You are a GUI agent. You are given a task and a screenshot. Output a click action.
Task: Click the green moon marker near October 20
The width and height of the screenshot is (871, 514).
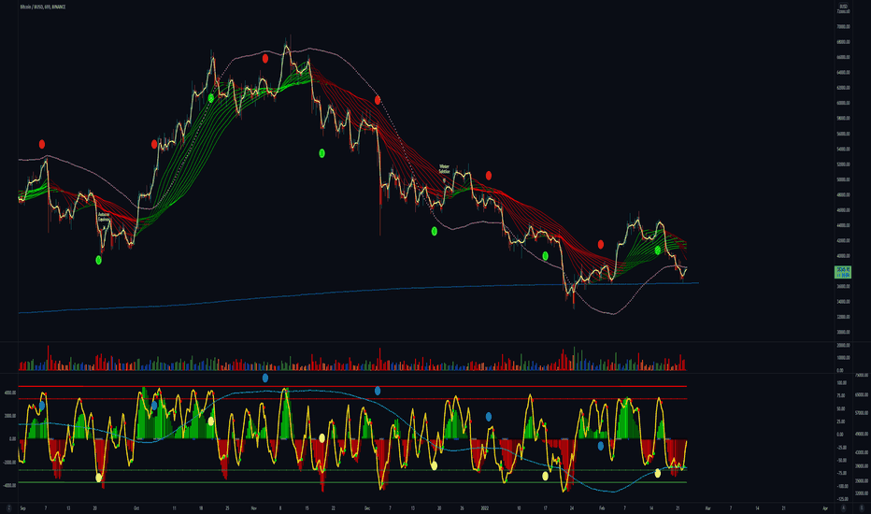[210, 98]
